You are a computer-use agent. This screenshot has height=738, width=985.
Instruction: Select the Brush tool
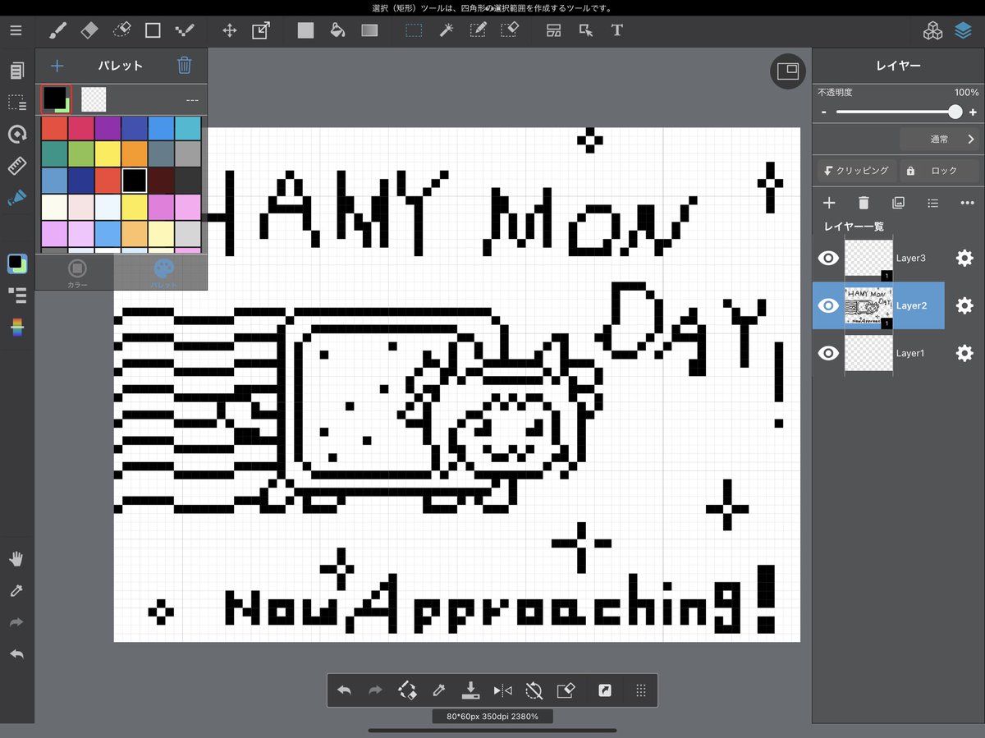pyautogui.click(x=58, y=30)
